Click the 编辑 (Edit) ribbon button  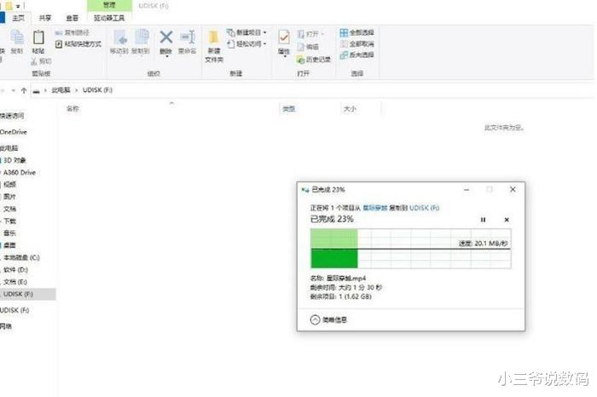click(308, 47)
